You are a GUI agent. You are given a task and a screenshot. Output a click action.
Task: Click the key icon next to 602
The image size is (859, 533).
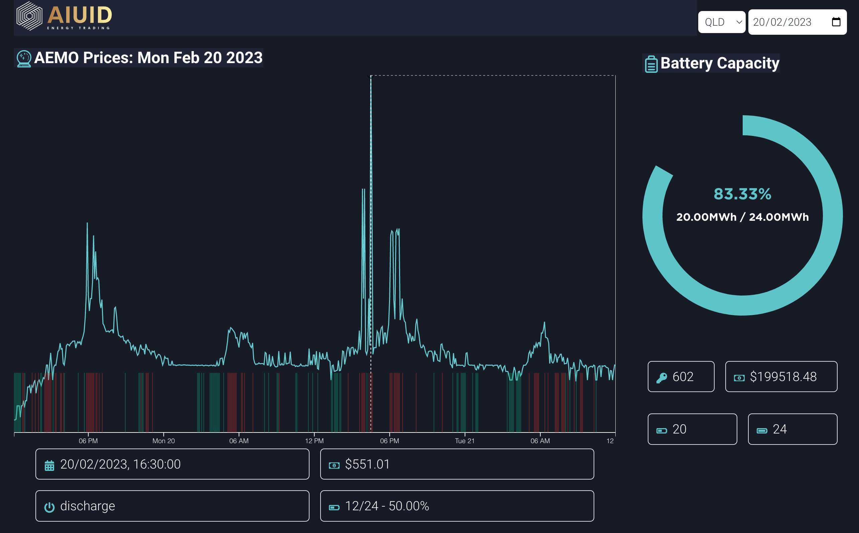pos(661,378)
